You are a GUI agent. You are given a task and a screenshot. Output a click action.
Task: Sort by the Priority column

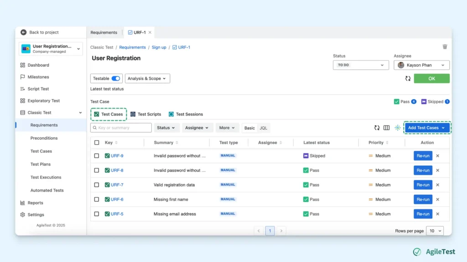pos(387,142)
